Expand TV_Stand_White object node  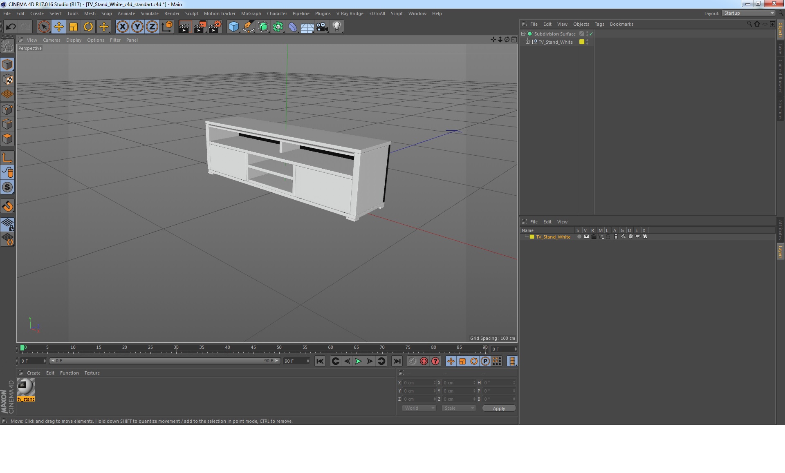527,42
